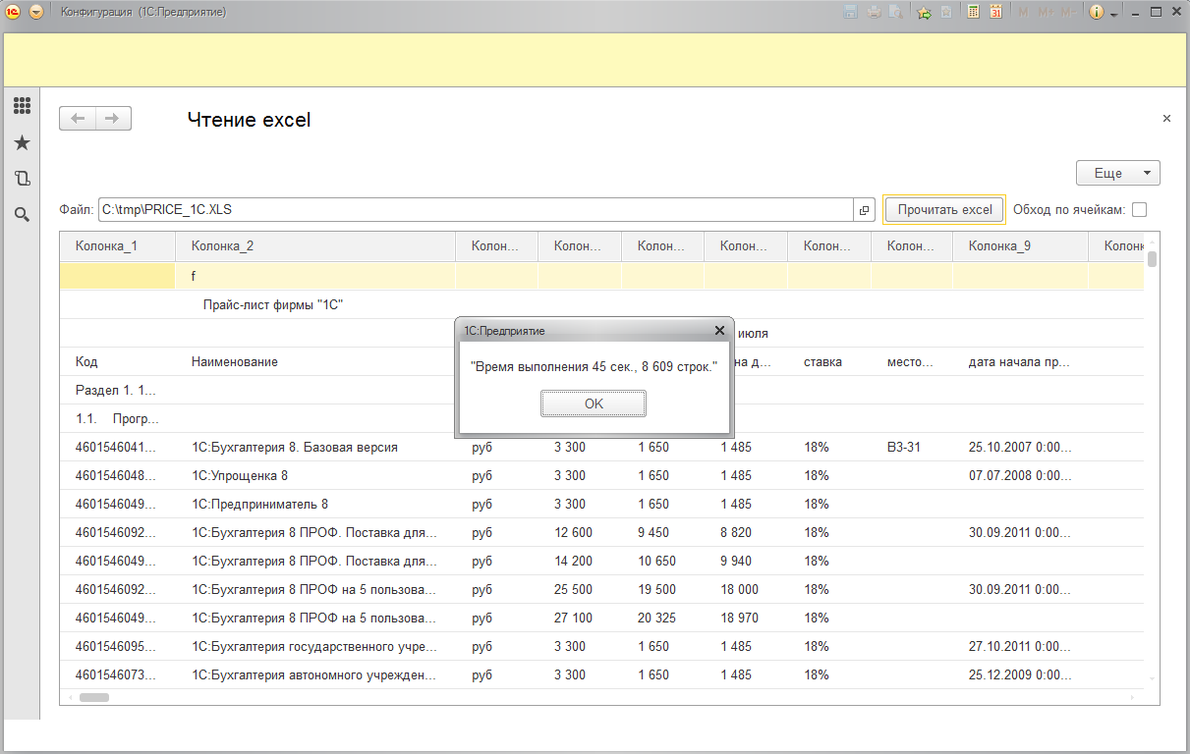The width and height of the screenshot is (1190, 754).
Task: Select '1С:Бухгалтерия государственного учреж...' cell
Action: click(x=314, y=646)
